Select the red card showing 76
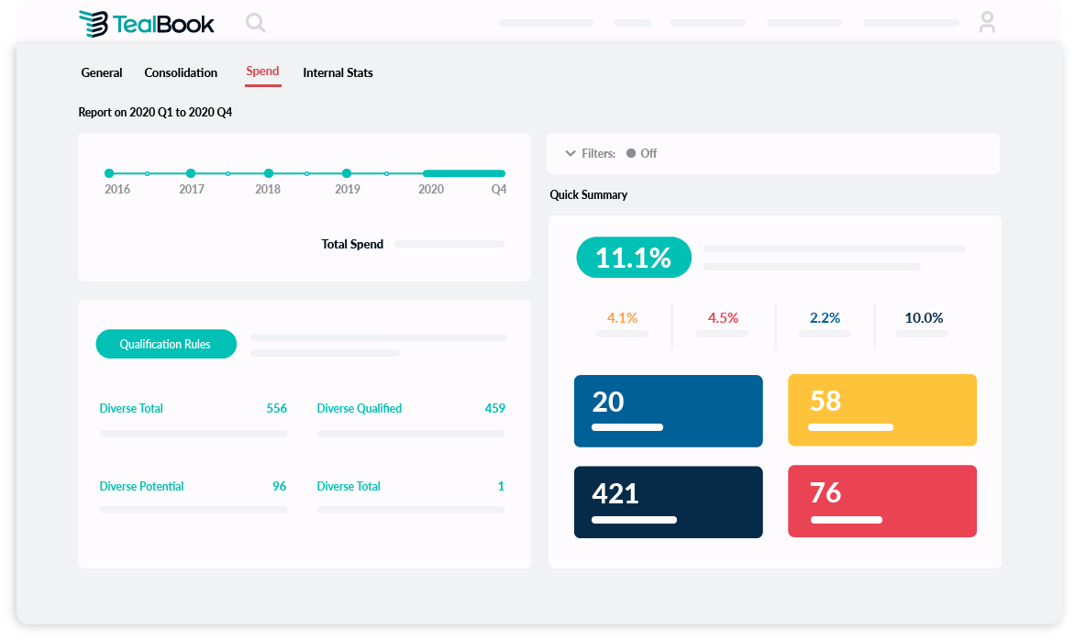 (881, 502)
